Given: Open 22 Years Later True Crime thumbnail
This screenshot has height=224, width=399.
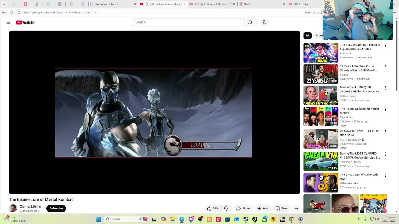Looking at the screenshot, I should (321, 74).
